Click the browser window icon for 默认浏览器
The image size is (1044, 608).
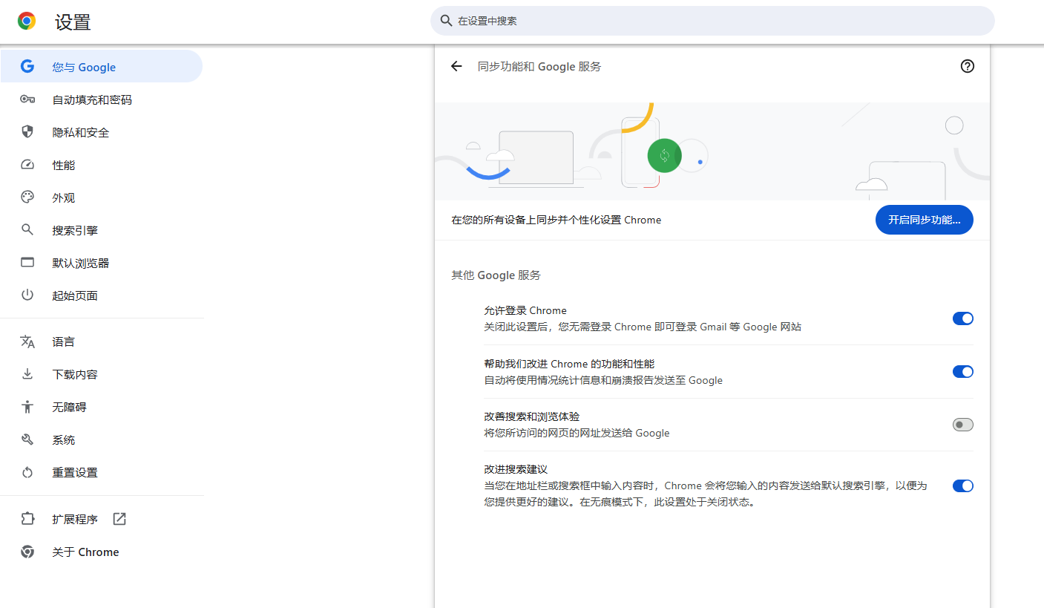click(27, 263)
